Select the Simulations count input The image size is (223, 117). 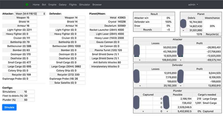coord(29,91)
